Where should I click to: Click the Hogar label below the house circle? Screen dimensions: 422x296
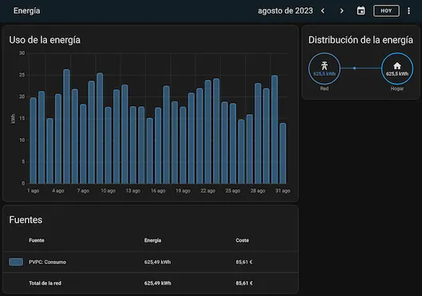click(397, 89)
